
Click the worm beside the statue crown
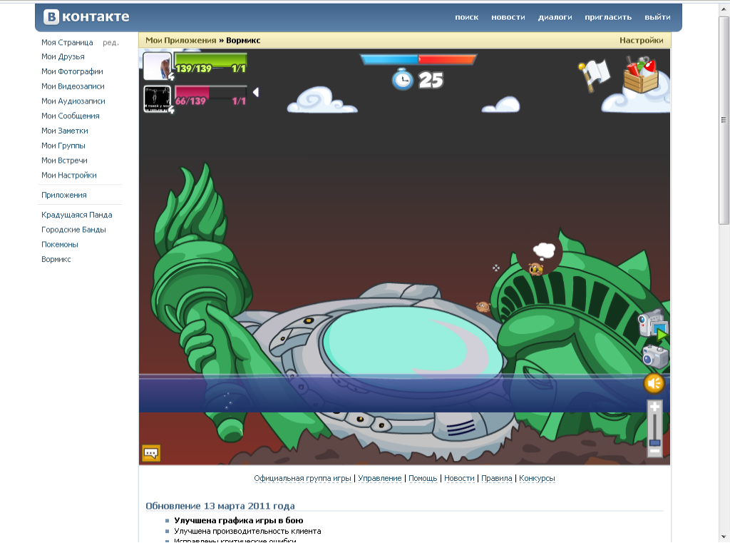pyautogui.click(x=483, y=307)
